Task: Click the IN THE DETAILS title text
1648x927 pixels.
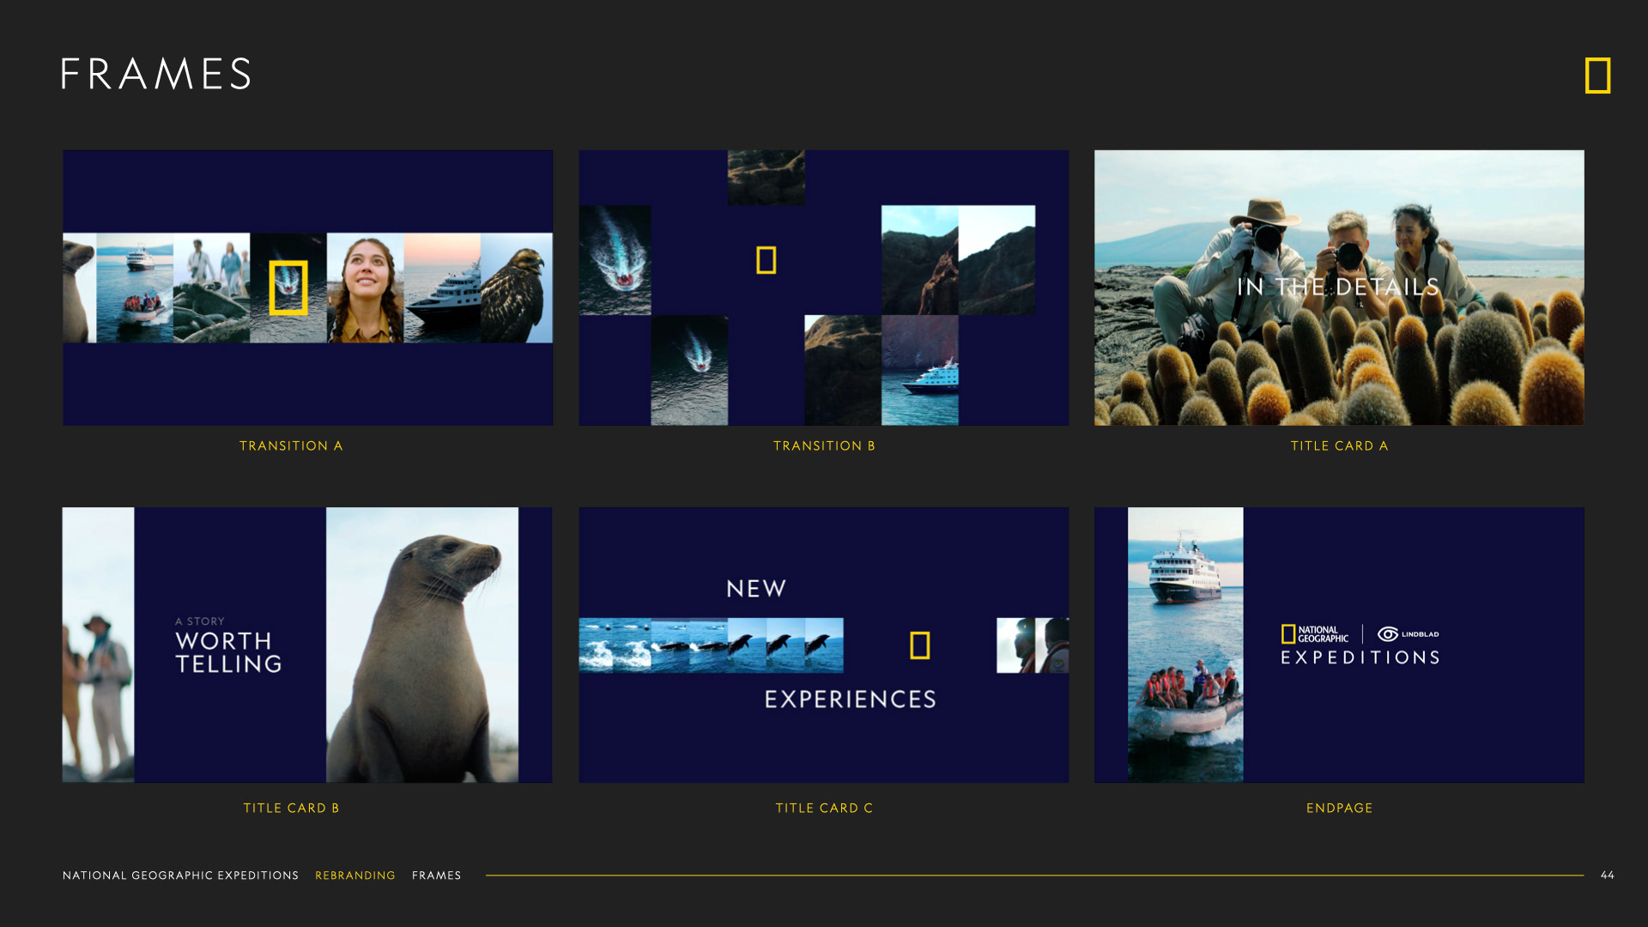Action: click(1337, 287)
